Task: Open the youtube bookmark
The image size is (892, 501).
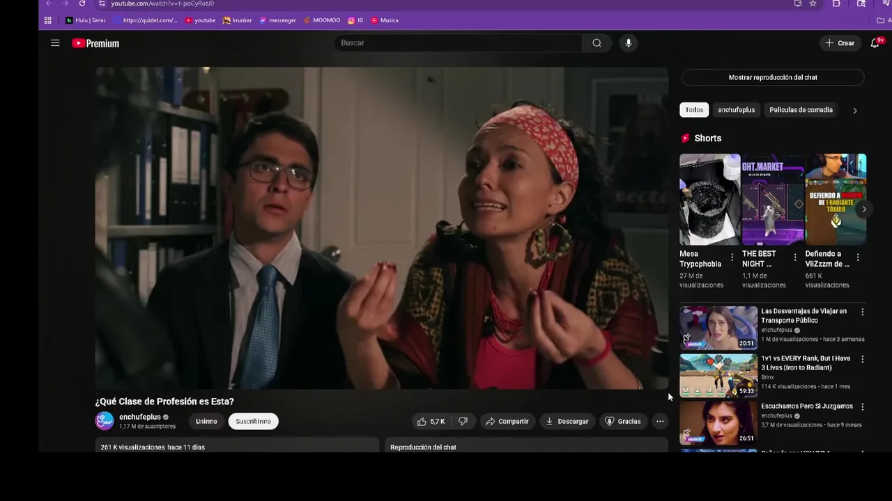Action: click(200, 20)
